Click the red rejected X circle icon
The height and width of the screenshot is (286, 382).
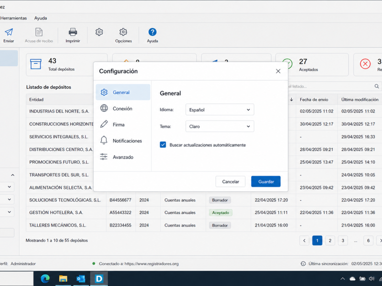point(365,64)
